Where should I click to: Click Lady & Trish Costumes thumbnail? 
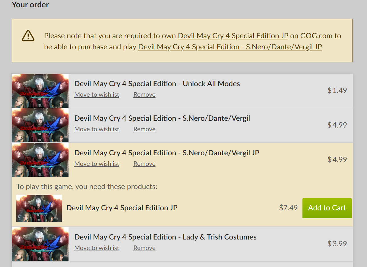pos(40,244)
